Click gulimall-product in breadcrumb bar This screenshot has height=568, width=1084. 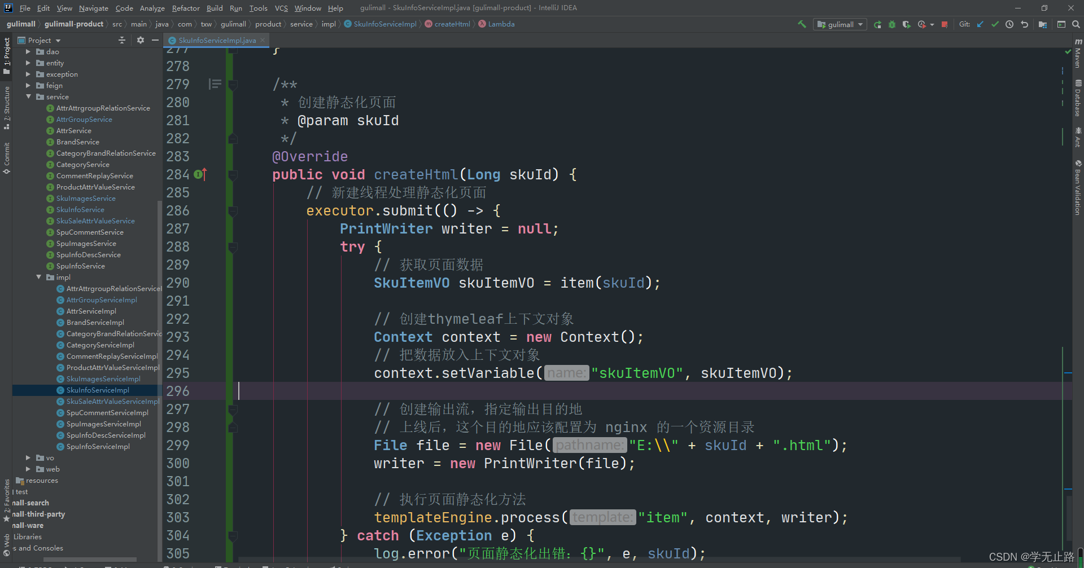[74, 24]
